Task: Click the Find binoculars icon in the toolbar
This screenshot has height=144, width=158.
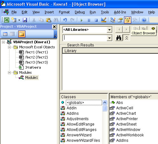Action: (56, 20)
